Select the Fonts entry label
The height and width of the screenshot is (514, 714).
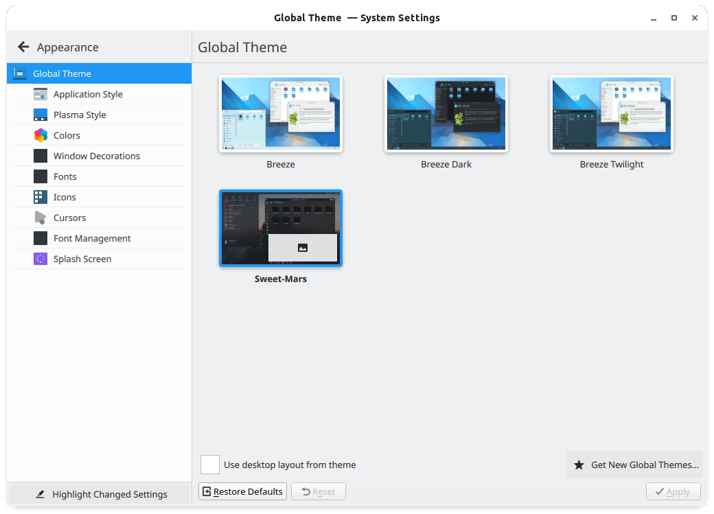pos(65,176)
